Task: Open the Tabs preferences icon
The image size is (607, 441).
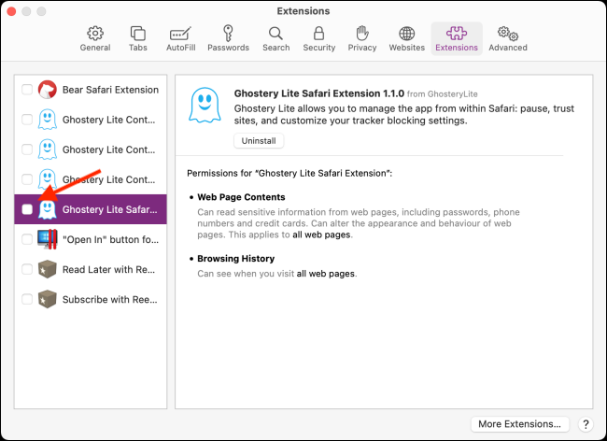Action: point(138,34)
